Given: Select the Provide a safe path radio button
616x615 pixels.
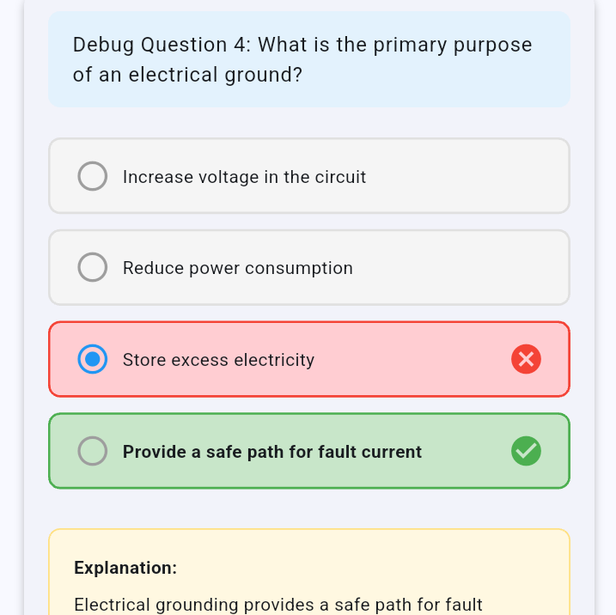Looking at the screenshot, I should click(x=93, y=450).
